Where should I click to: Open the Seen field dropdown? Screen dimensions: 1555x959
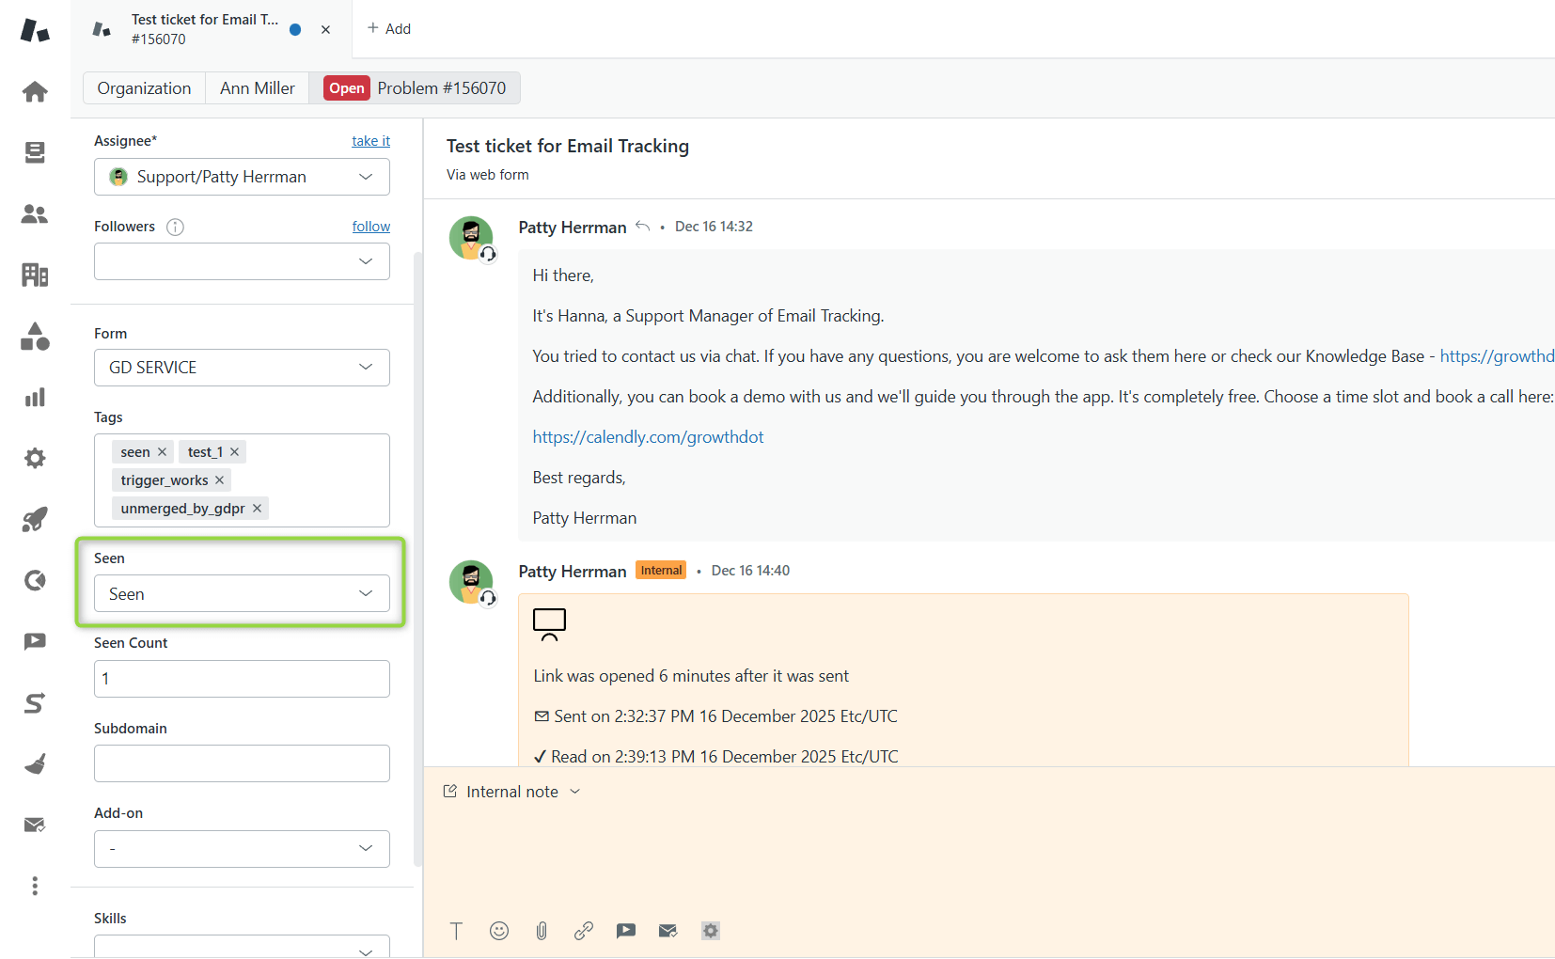pyautogui.click(x=242, y=594)
